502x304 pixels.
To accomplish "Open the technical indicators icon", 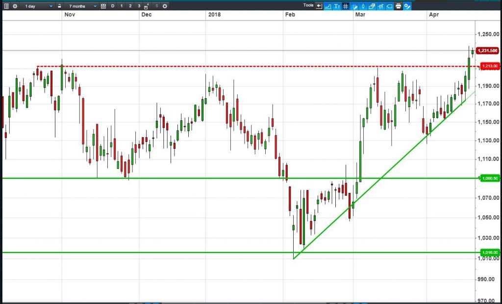I will pos(380,6).
